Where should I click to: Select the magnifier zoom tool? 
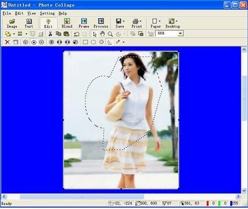click(x=110, y=34)
